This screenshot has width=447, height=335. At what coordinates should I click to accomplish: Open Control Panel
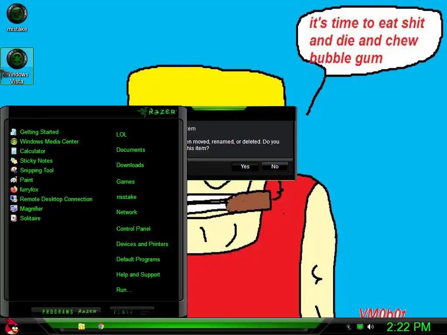click(133, 229)
